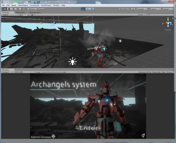
Task: Select the small light gizmo on the right
Action: [120, 41]
